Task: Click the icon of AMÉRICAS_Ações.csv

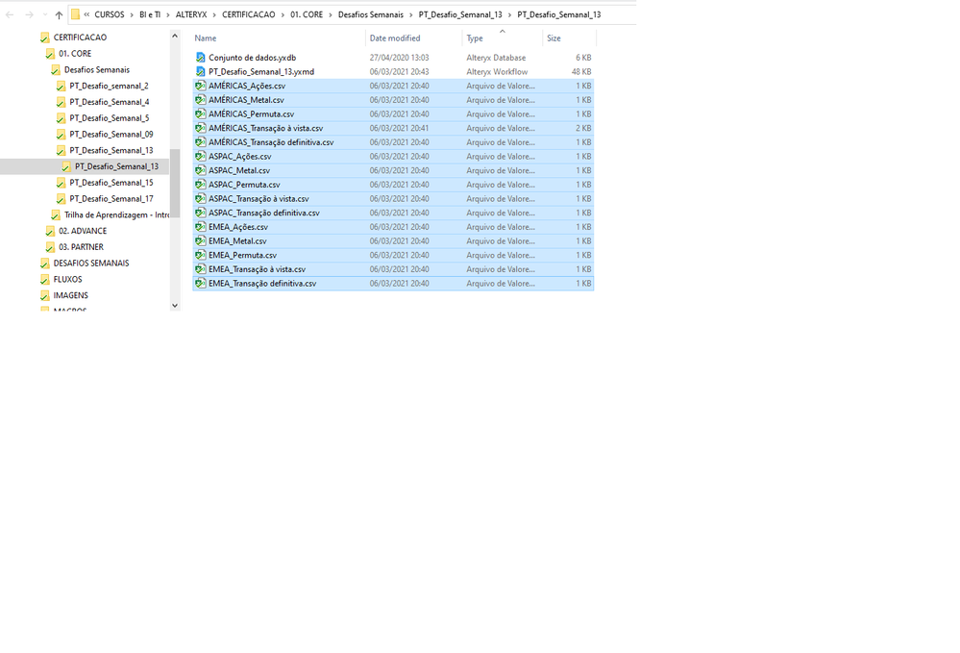Action: coord(200,86)
